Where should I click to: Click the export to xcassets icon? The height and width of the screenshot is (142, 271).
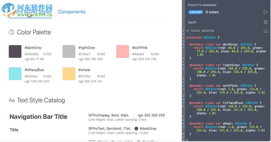266,12
